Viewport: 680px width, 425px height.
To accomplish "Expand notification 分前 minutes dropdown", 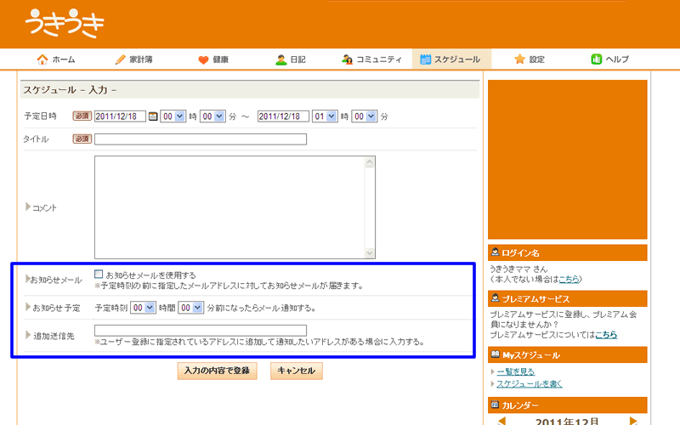I will click(191, 308).
